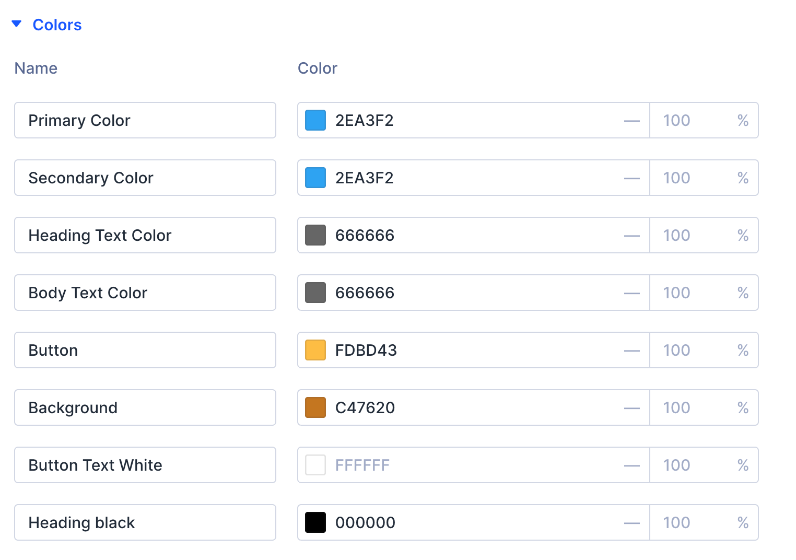The width and height of the screenshot is (796, 560).
Task: Click the Colors section heading link
Action: pos(57,25)
